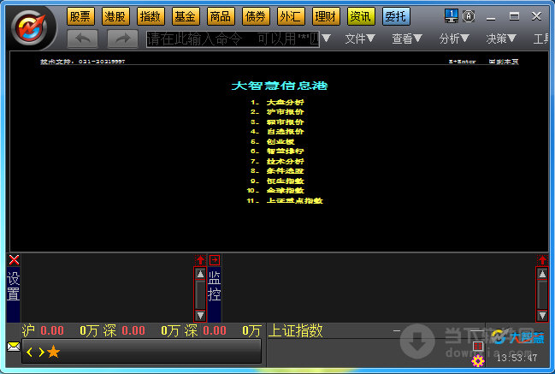
Task: Select 4. 自选报价 from the menu list
Action: pyautogui.click(x=277, y=132)
